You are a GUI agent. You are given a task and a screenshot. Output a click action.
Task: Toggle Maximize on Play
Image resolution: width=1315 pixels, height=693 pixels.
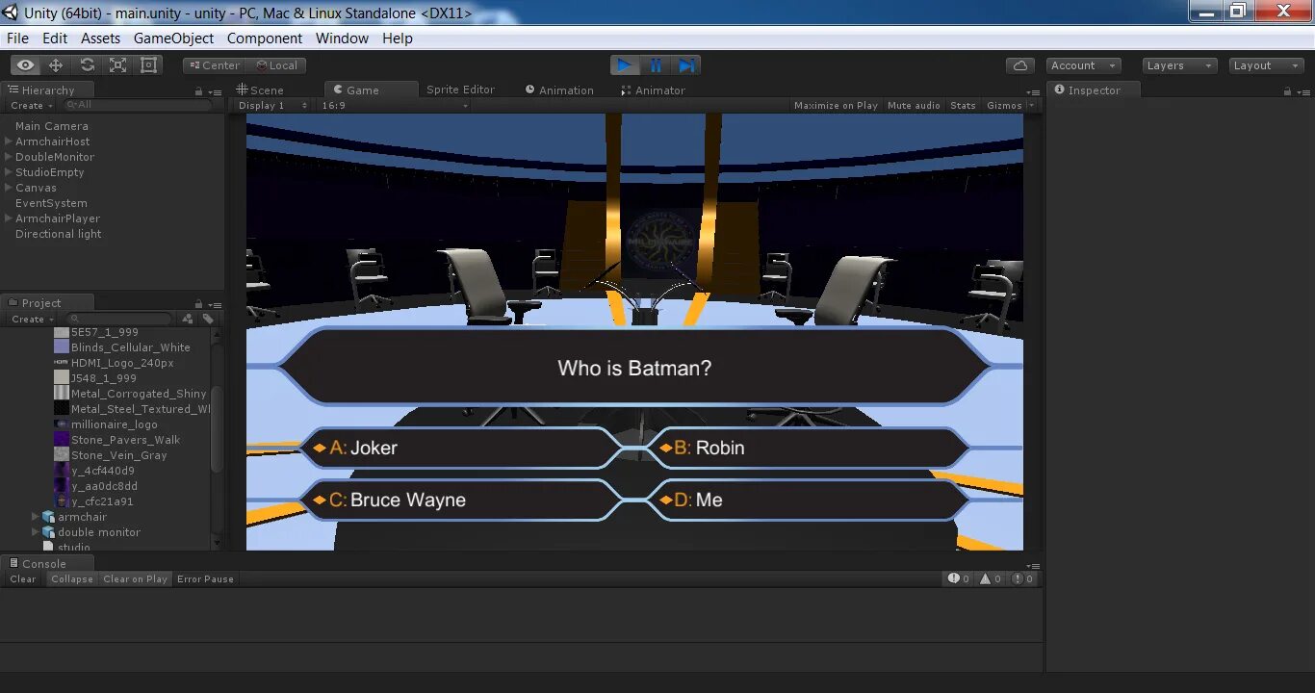[836, 106]
